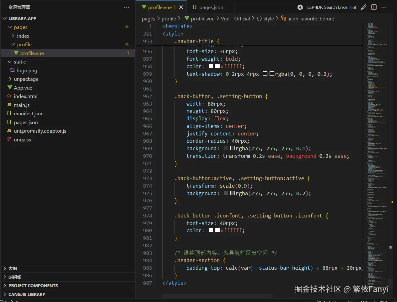Click the JSON braces icon on pages.json tab

(x=195, y=7)
